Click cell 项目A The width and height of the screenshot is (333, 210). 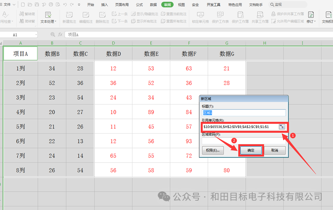pyautogui.click(x=21, y=54)
